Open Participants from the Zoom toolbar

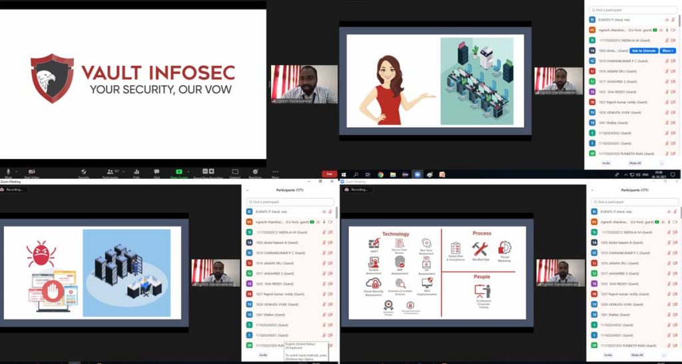point(111,173)
